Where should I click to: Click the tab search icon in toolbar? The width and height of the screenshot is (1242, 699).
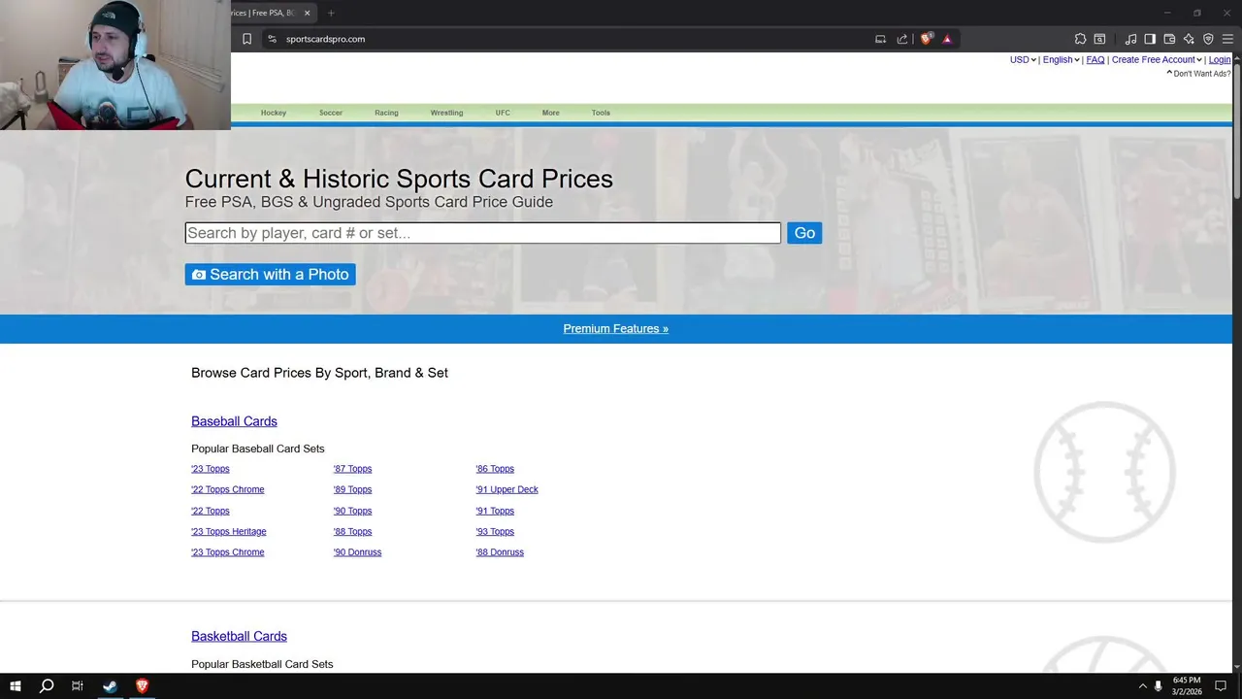1099,39
